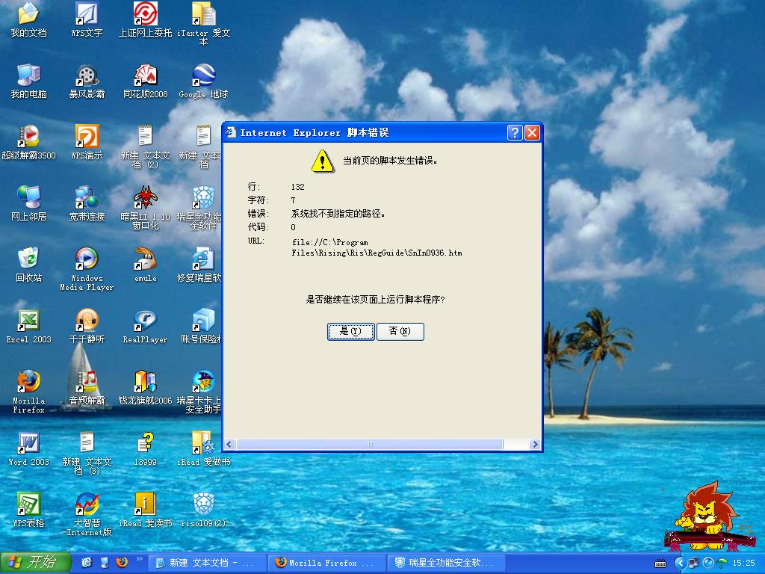
Task: Click the dialog's horizontal scrollbar left arrow
Action: pos(229,444)
